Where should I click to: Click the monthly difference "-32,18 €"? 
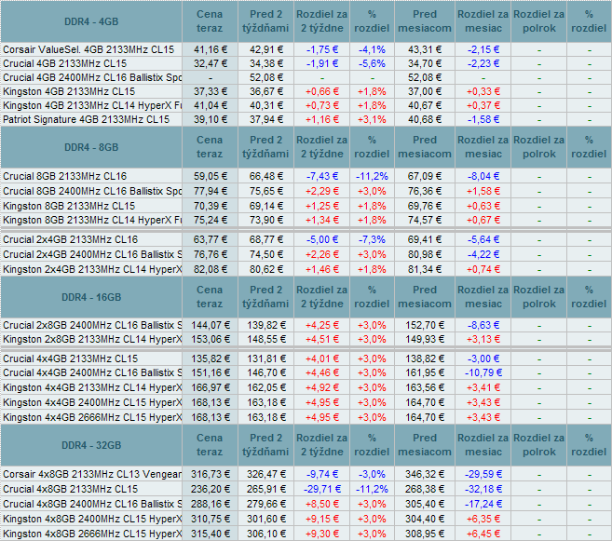[483, 489]
